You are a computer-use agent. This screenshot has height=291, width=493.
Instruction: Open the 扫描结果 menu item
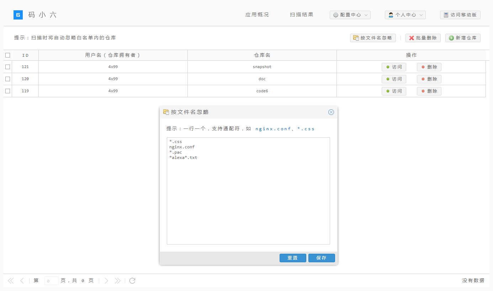[302, 15]
